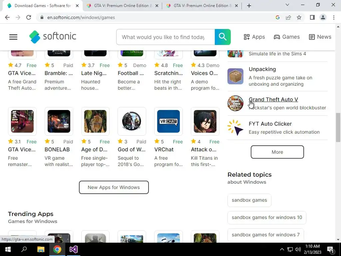Click the page vertical scrollbar thumb
The height and width of the screenshot is (256, 341).
(338, 127)
